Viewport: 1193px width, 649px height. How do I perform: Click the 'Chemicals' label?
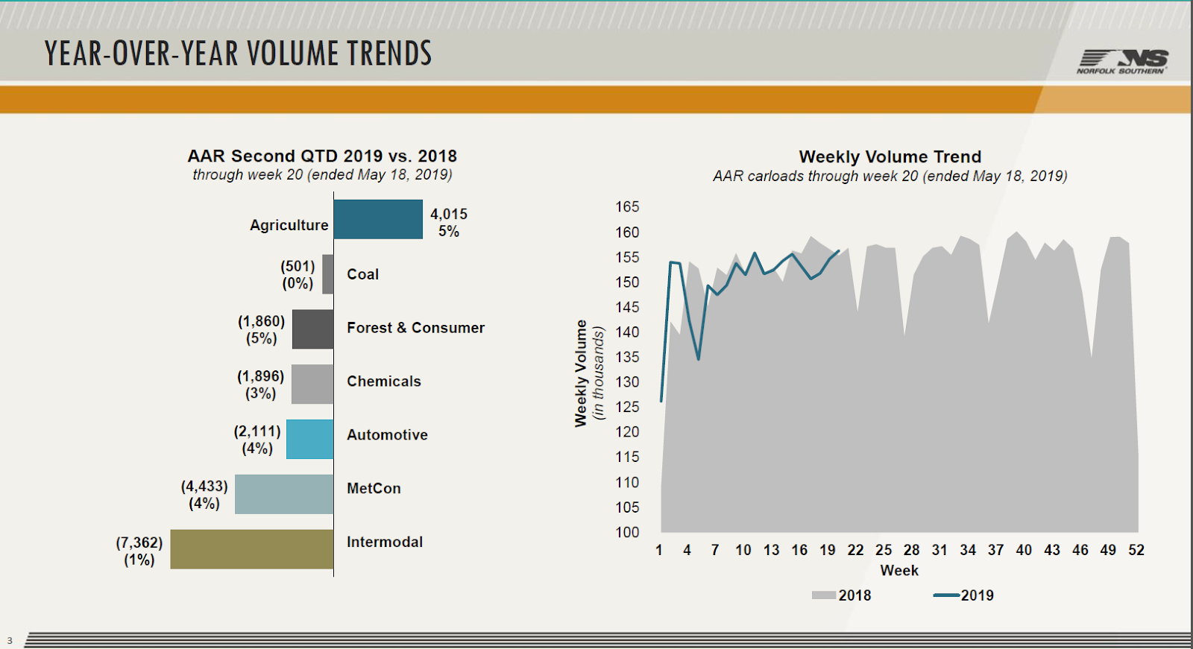coord(384,382)
